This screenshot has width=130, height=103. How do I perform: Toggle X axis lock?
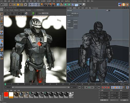tap(30, 5)
